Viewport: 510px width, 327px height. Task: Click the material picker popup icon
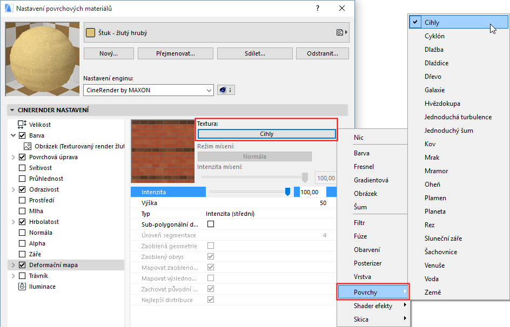pyautogui.click(x=341, y=32)
